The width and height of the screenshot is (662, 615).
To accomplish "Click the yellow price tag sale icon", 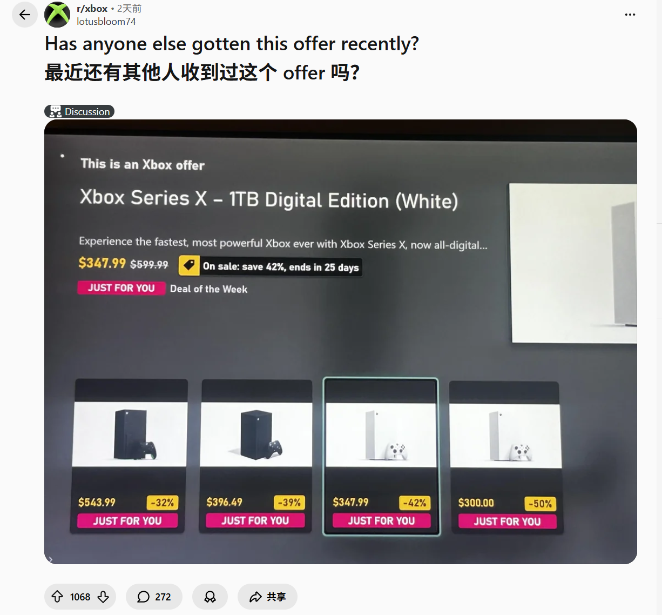I will pos(189,265).
